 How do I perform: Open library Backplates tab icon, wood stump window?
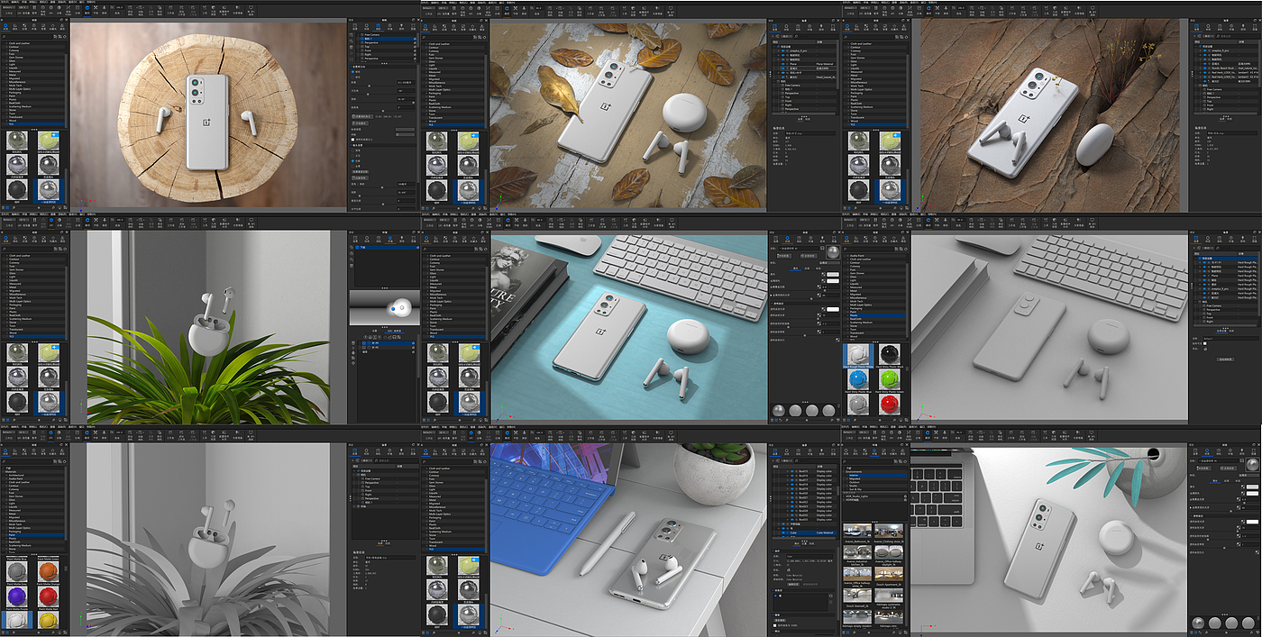click(x=43, y=26)
